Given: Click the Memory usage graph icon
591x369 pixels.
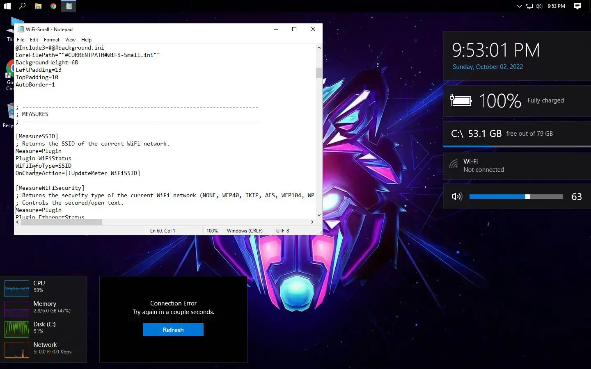Looking at the screenshot, I should pyautogui.click(x=17, y=309).
